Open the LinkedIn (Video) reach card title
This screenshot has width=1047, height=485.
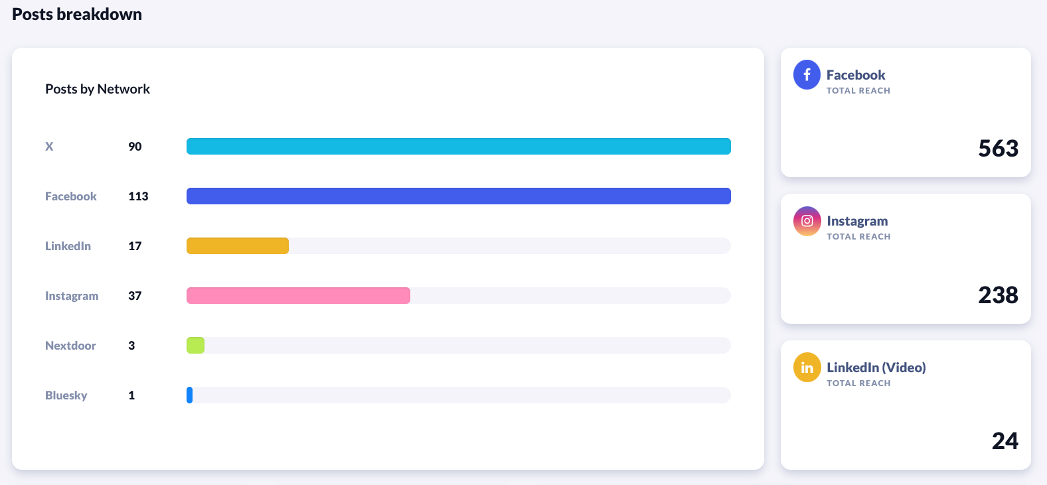pyautogui.click(x=876, y=368)
